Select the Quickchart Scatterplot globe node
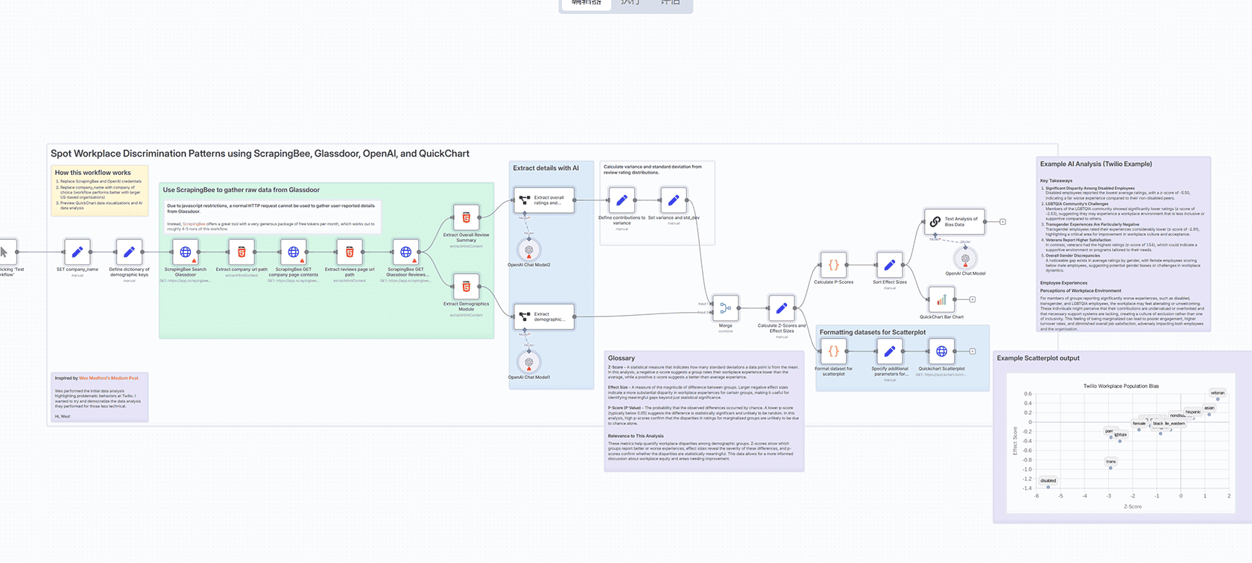This screenshot has width=1252, height=563. tap(941, 352)
